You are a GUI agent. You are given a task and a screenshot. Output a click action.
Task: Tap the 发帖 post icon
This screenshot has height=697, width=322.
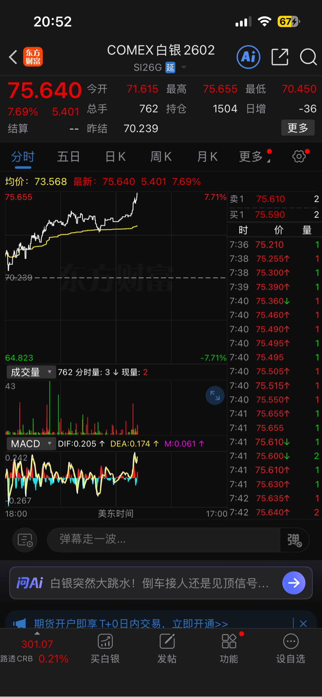[167, 648]
